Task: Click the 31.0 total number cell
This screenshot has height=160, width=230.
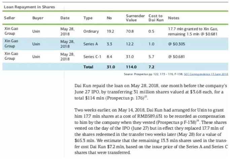Action: pyautogui.click(x=111, y=67)
